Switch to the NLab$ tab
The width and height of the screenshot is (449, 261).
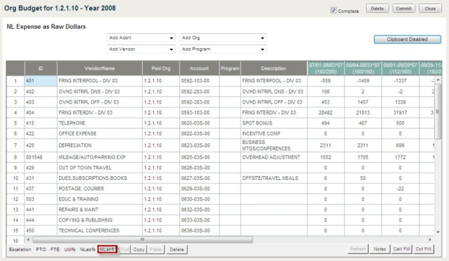tap(107, 249)
